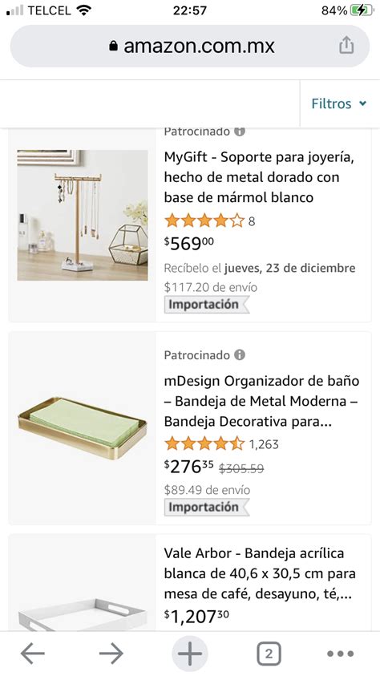Tap the $569.00 price of MyGift

(188, 244)
